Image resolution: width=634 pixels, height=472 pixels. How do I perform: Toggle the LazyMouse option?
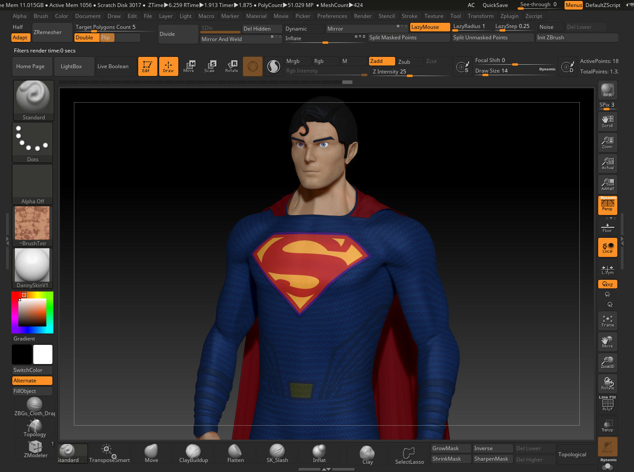[430, 27]
